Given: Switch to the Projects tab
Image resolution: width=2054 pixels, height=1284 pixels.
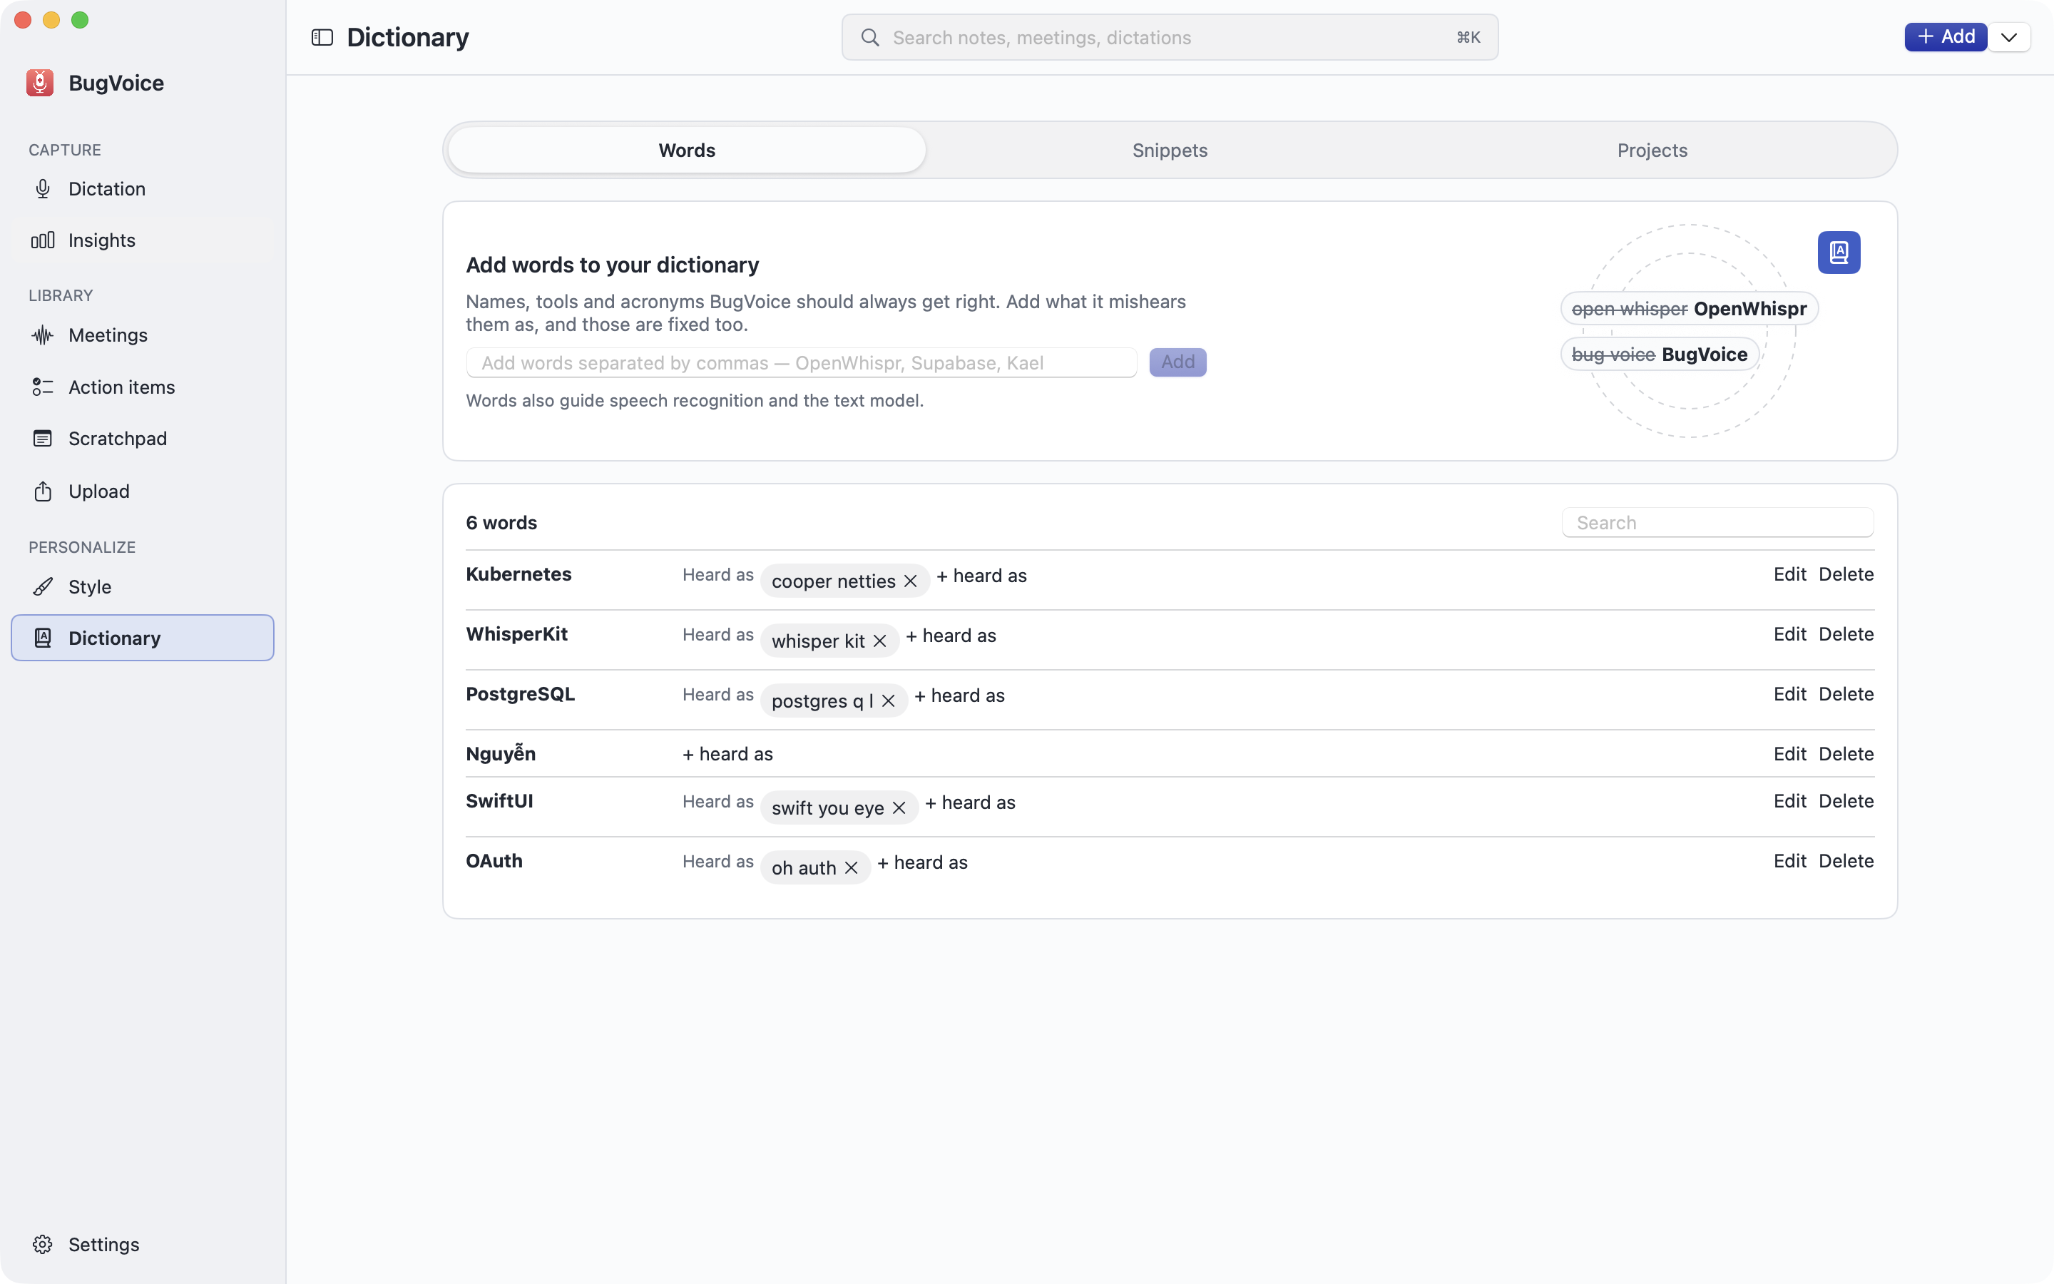Looking at the screenshot, I should 1652,151.
